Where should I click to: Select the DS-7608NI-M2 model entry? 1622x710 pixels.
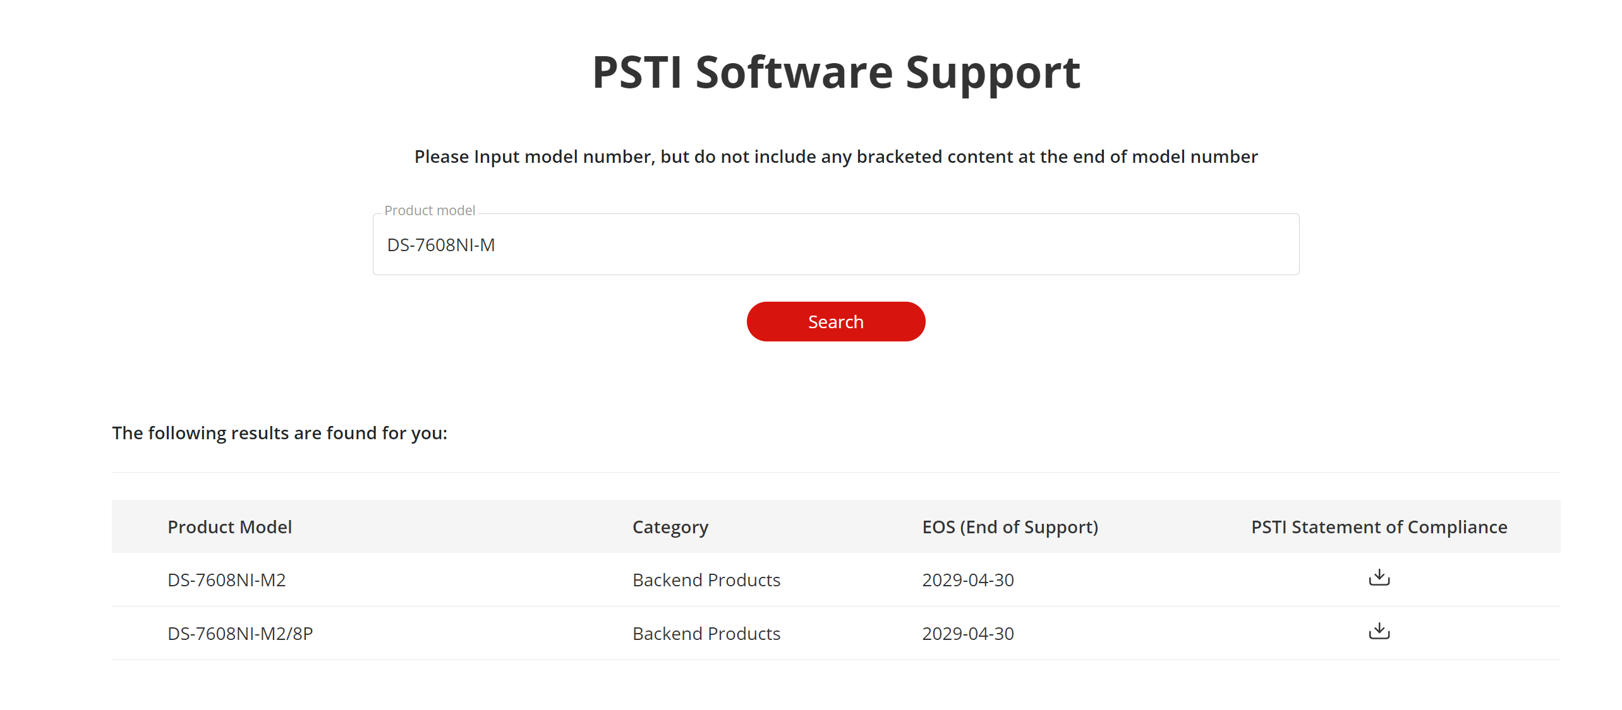pos(226,579)
